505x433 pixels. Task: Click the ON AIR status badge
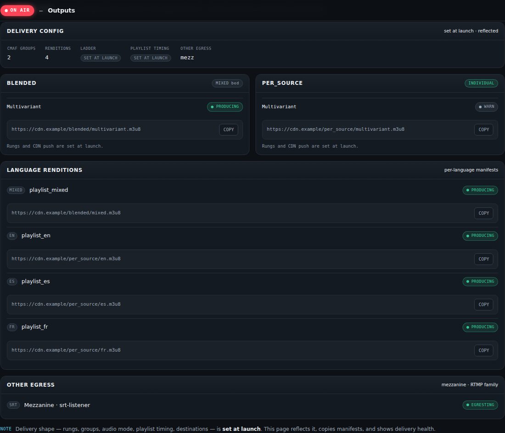(x=17, y=10)
